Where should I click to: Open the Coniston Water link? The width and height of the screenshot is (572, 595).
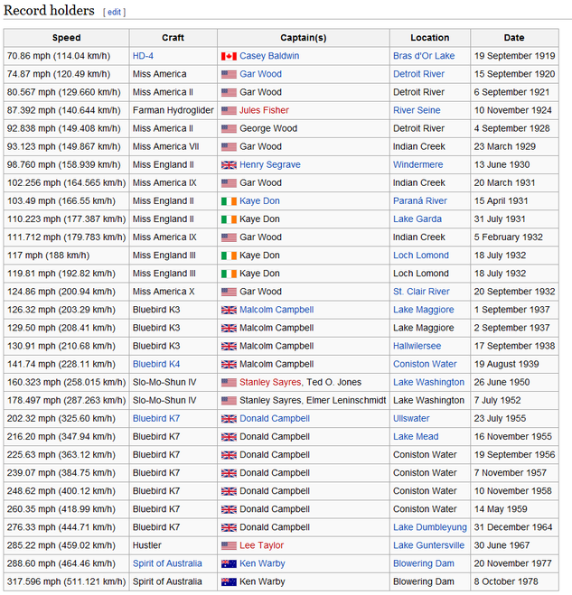(x=425, y=364)
